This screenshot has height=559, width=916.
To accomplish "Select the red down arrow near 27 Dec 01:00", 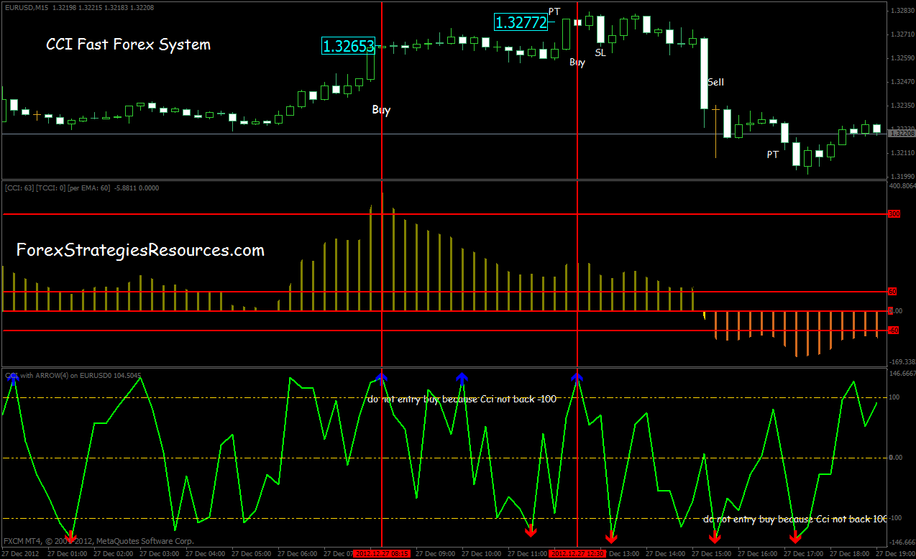I will [70, 536].
